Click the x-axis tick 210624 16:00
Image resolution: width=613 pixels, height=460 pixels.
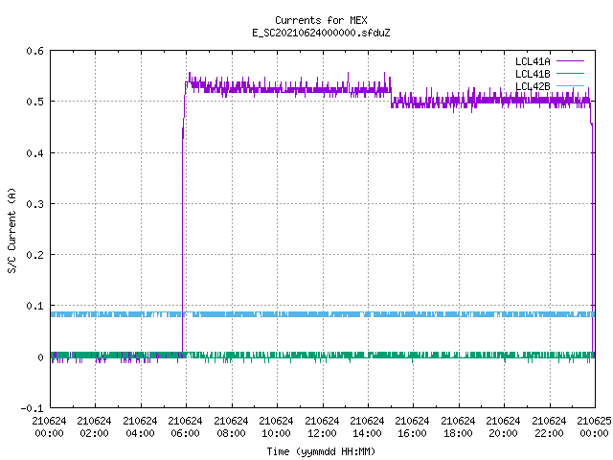coord(412,427)
